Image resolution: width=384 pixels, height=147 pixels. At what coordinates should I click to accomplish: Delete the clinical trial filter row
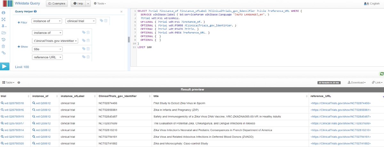point(106,21)
